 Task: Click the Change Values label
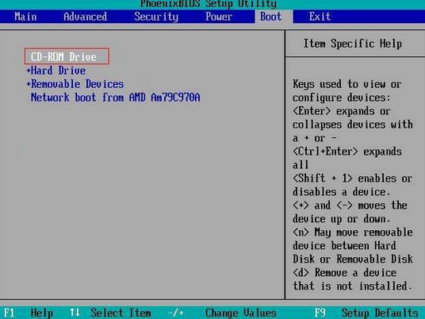(241, 313)
